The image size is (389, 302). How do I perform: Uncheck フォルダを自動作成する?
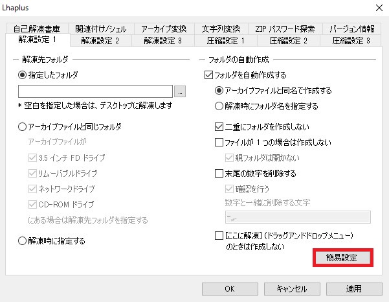[x=208, y=75]
